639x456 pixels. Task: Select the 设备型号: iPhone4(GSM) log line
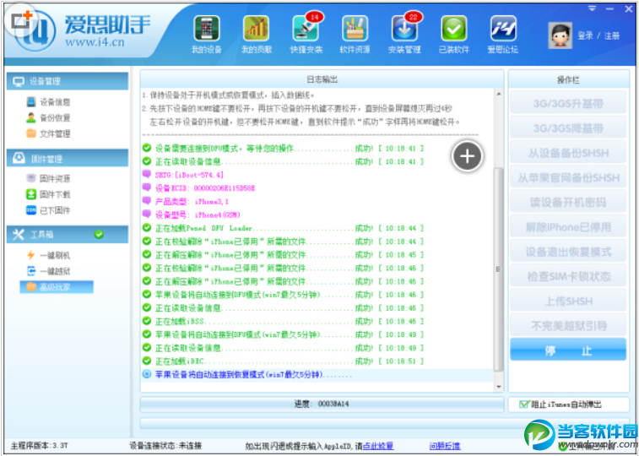click(x=192, y=214)
